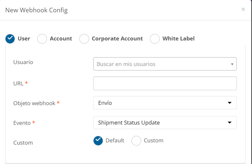This screenshot has height=164, width=252.
Task: Click the Corporate Account label text
Action: tap(117, 39)
